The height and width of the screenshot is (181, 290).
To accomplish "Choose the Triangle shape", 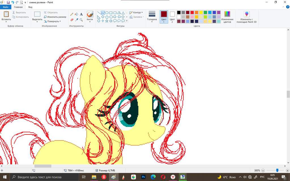I will pos(123,13).
